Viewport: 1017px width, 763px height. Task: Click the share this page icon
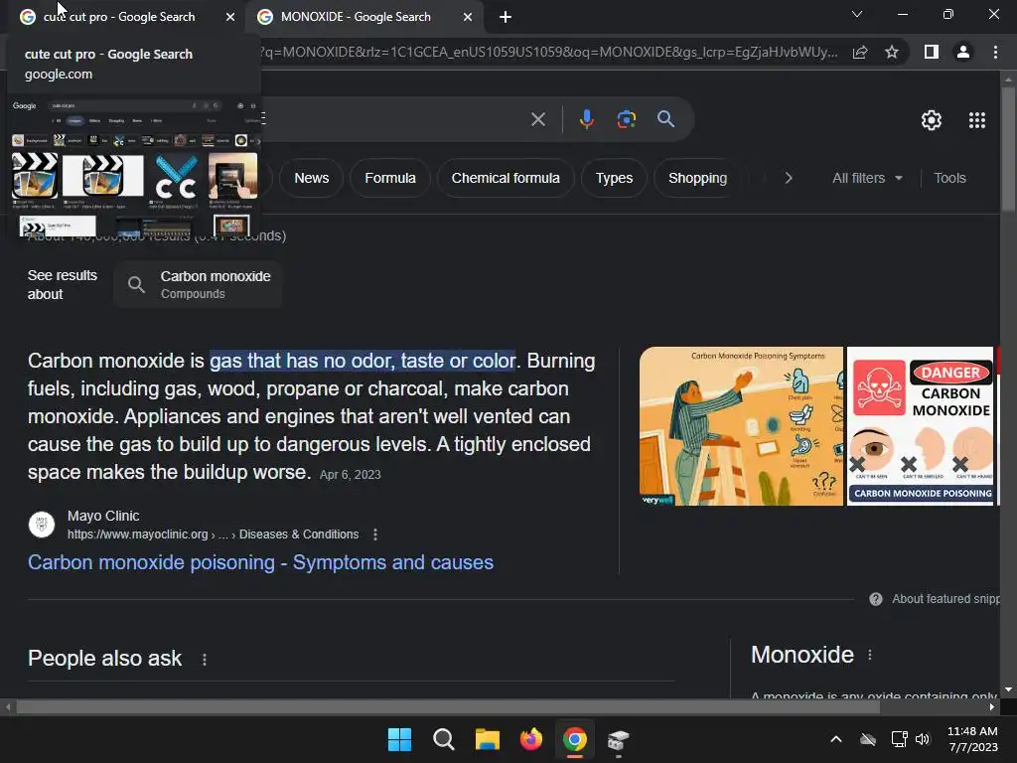(x=860, y=52)
